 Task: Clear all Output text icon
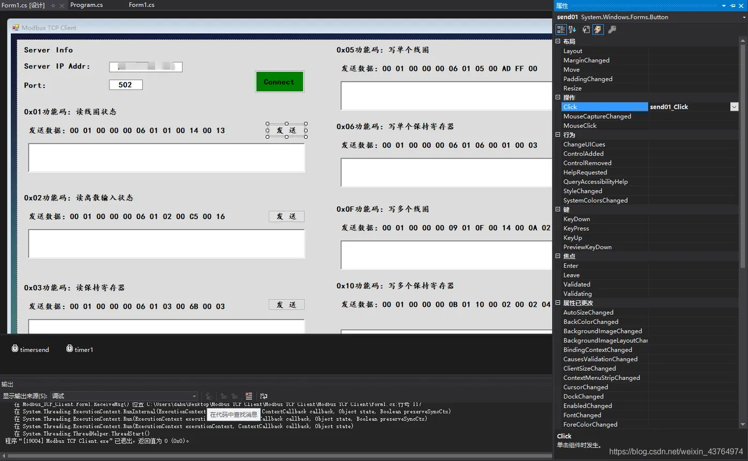click(248, 396)
